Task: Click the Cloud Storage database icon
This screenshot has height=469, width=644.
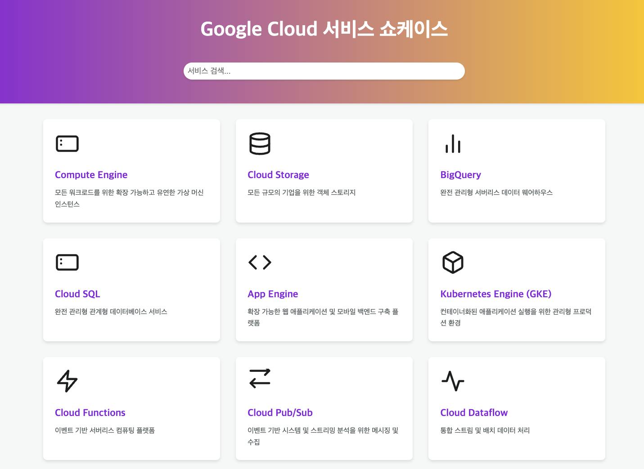Action: coord(260,144)
